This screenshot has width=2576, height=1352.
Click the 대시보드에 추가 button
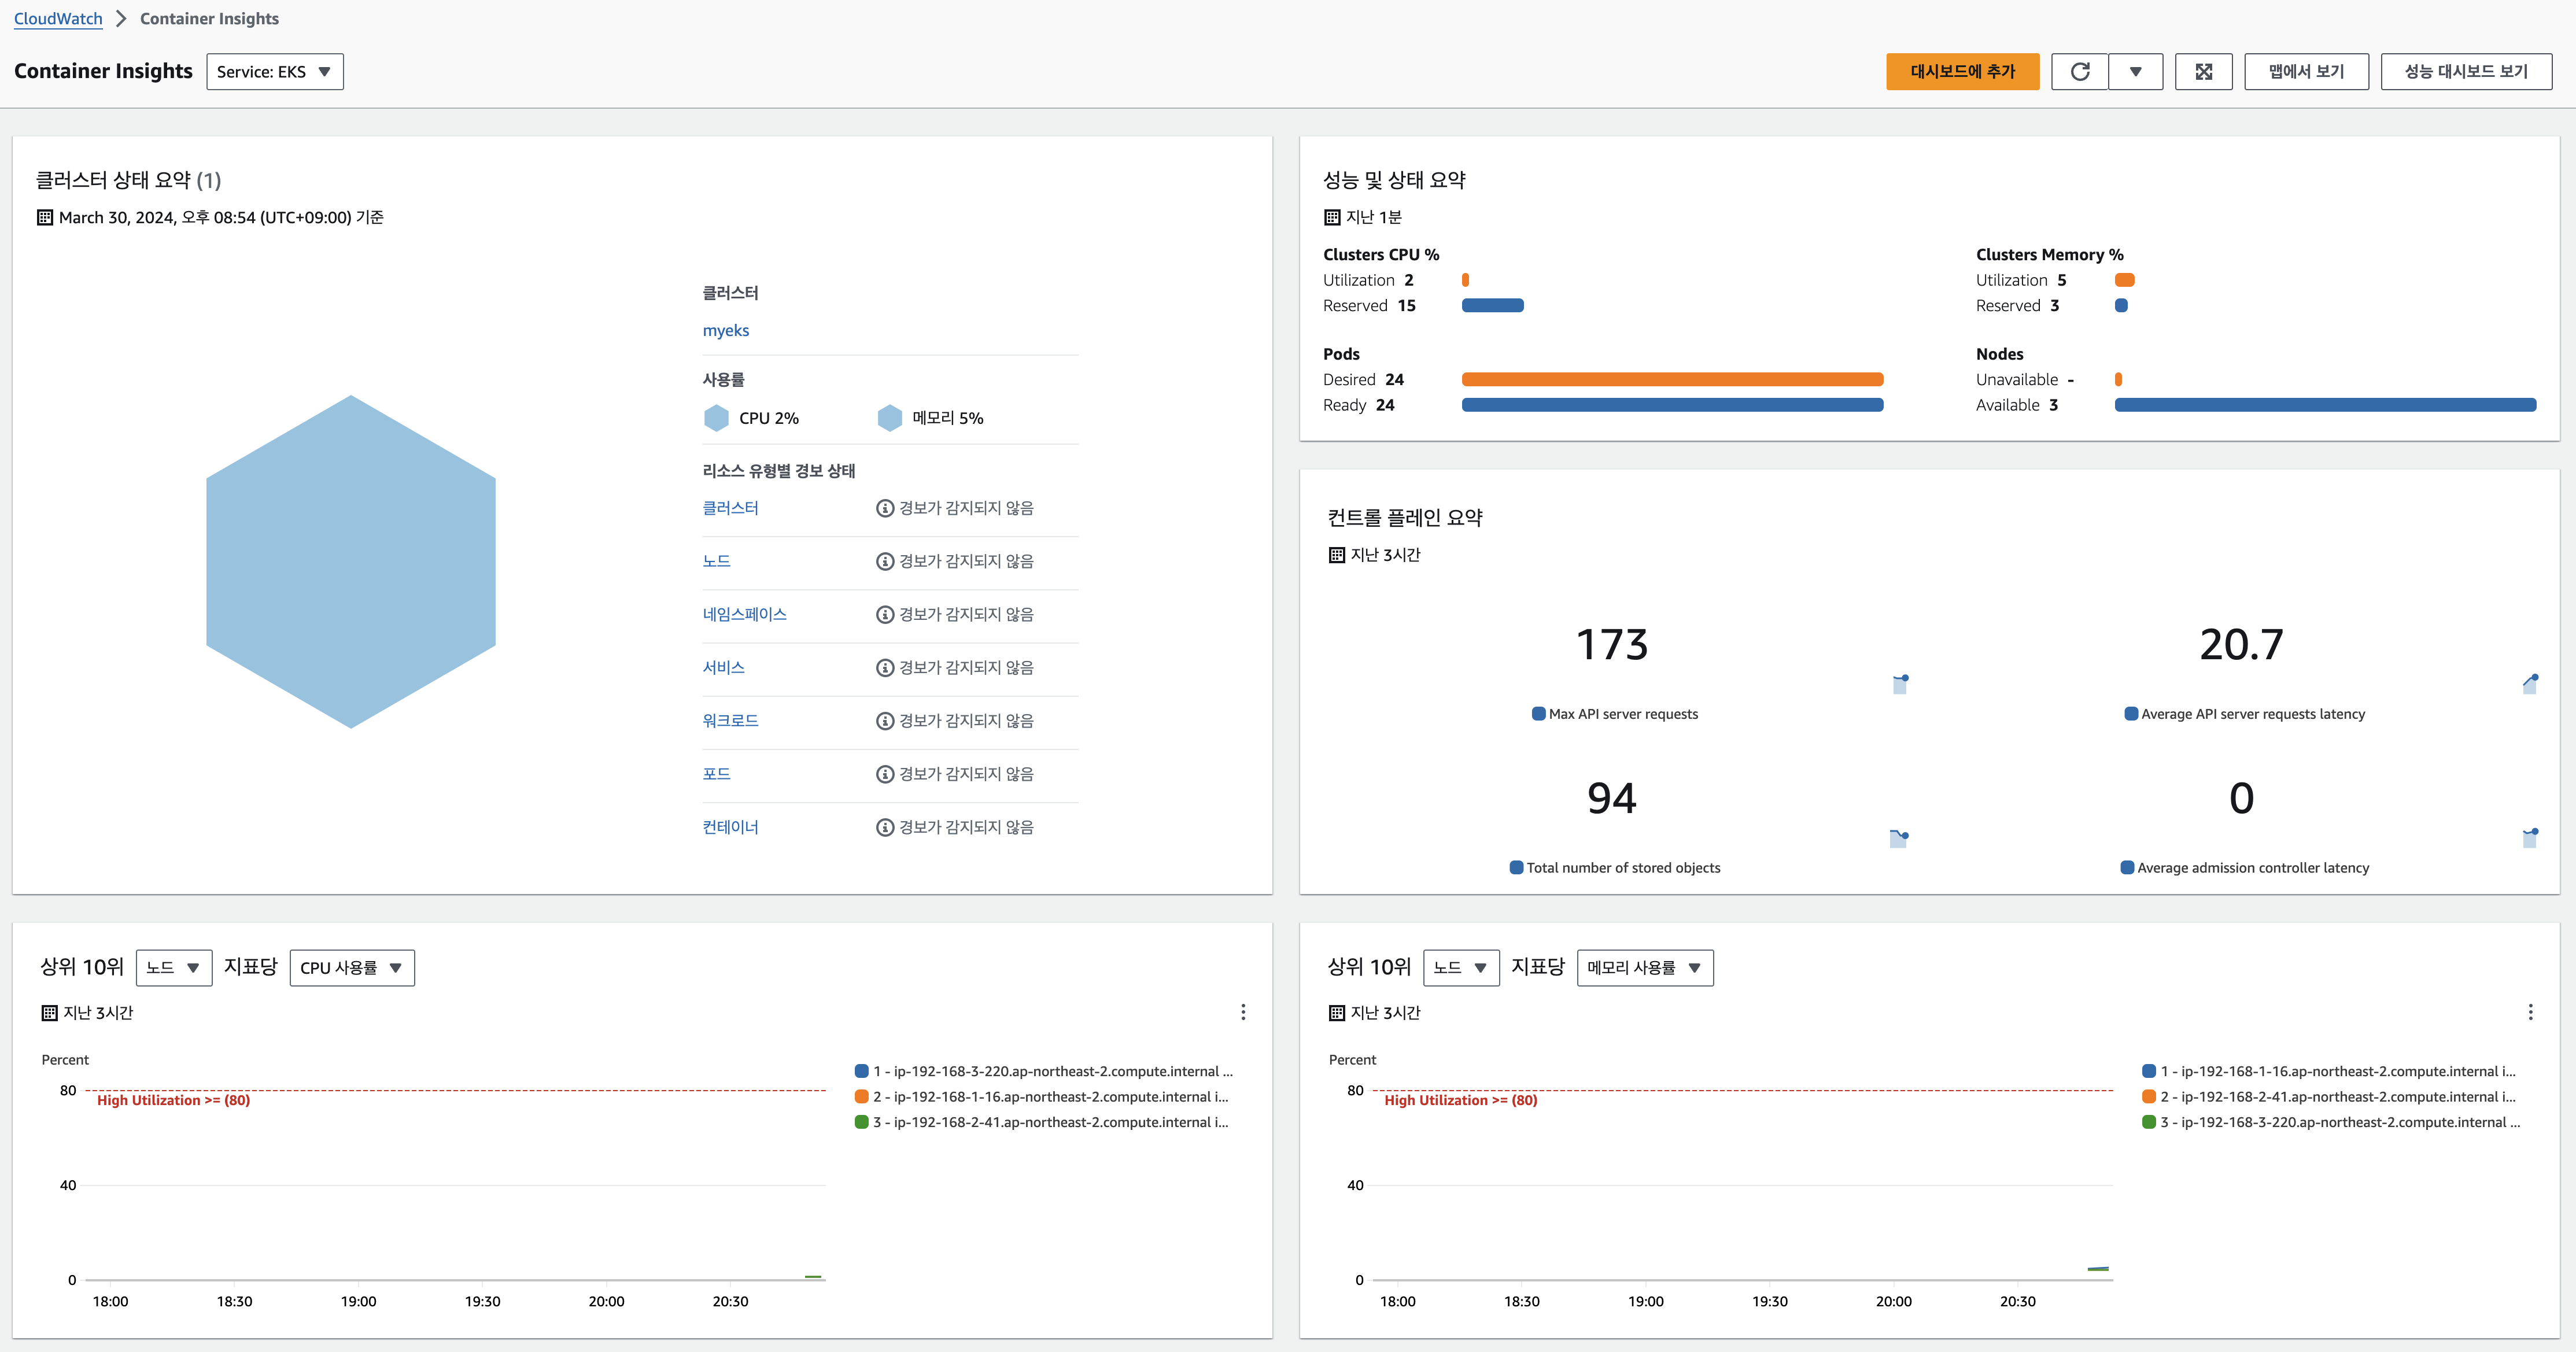(x=1962, y=72)
